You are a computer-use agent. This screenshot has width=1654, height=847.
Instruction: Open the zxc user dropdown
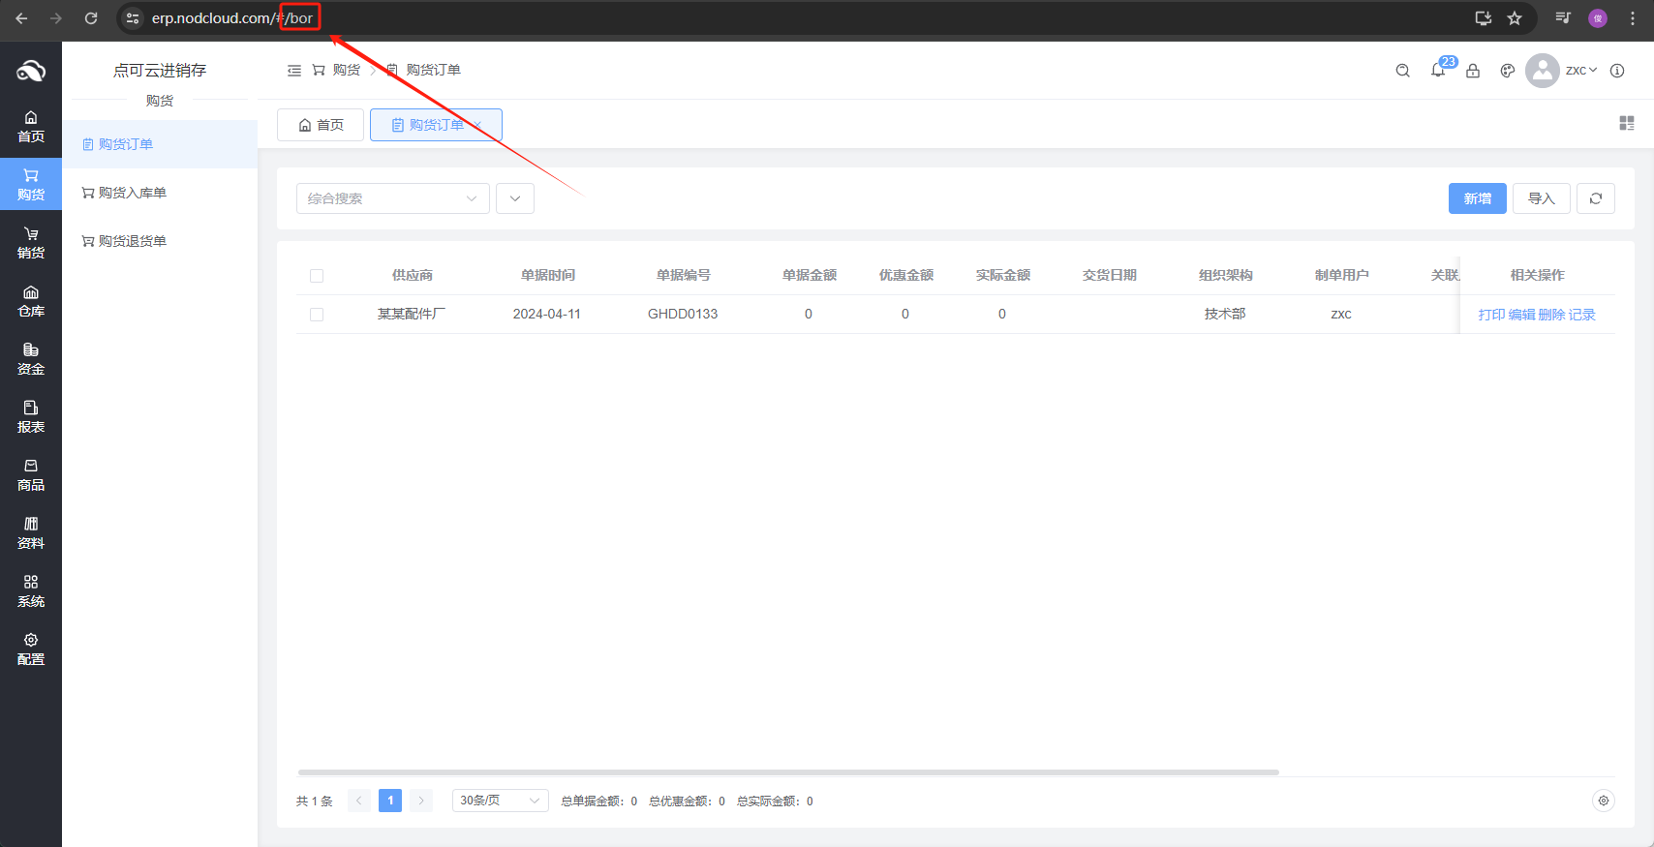point(1581,71)
